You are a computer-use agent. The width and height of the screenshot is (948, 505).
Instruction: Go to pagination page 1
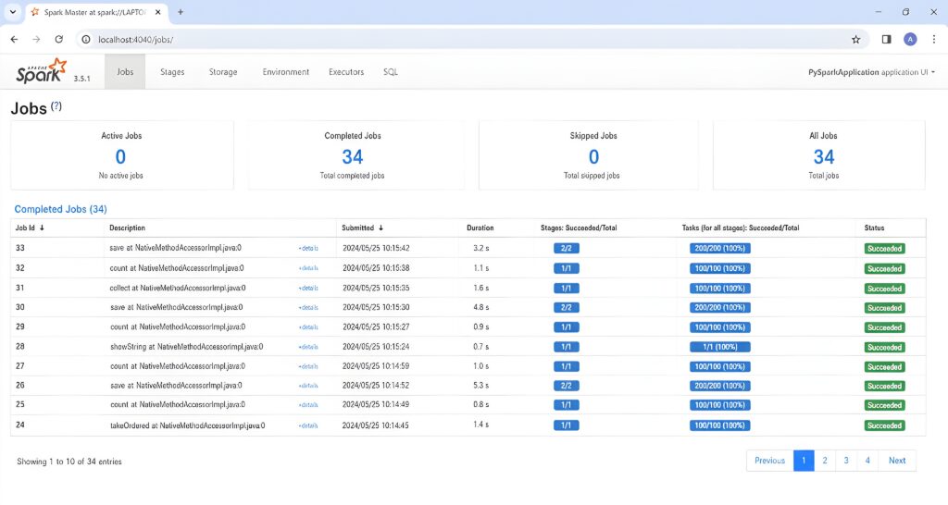coord(804,461)
